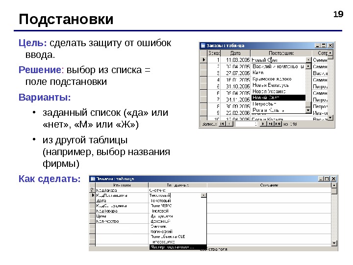This screenshot has height=265, width=353.
Task: Click the new record navigation button
Action: point(278,124)
